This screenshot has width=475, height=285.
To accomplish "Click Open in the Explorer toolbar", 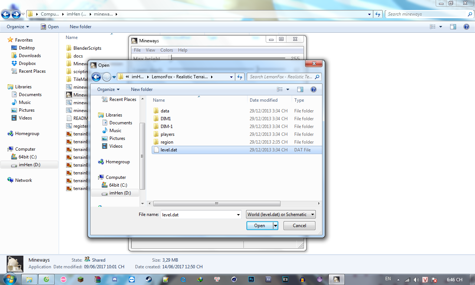I will click(50, 27).
